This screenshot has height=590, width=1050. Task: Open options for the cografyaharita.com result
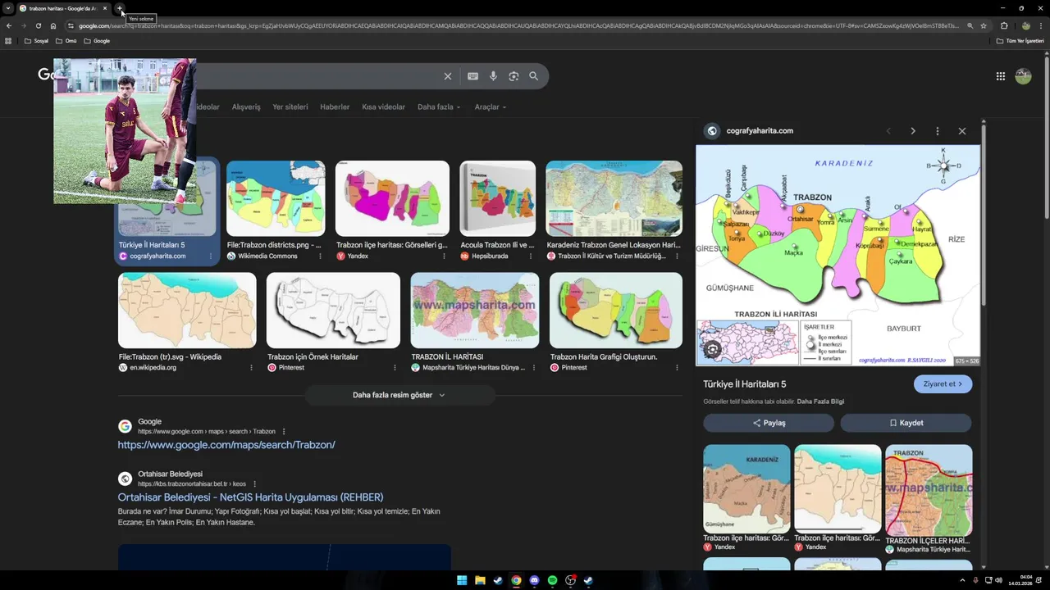[x=210, y=256]
